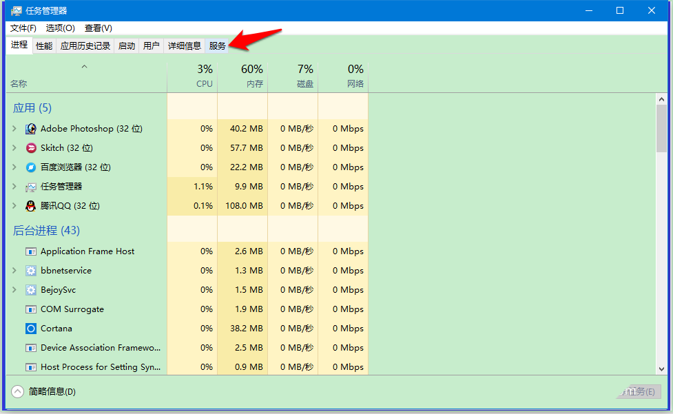Click the Skitch process icon

[x=31, y=147]
